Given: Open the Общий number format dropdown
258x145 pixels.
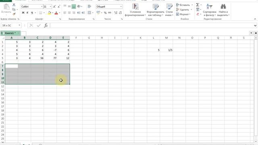Looking at the screenshot, I should point(121,6).
